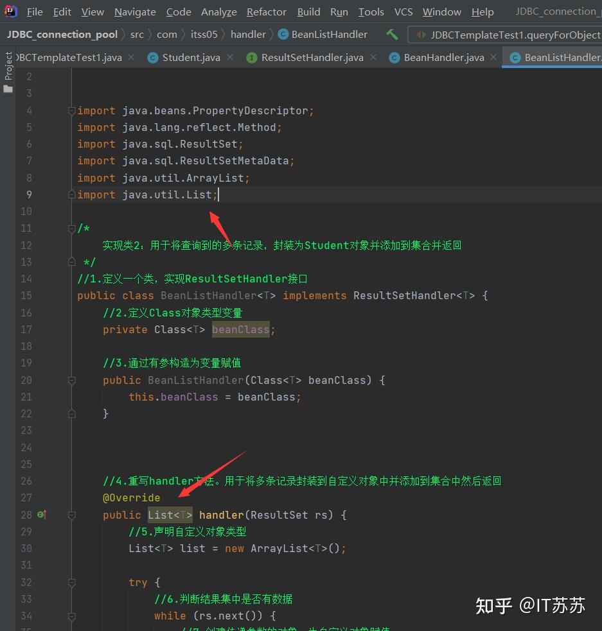The height and width of the screenshot is (631, 602).
Task: Open the Help menu
Action: tap(482, 12)
